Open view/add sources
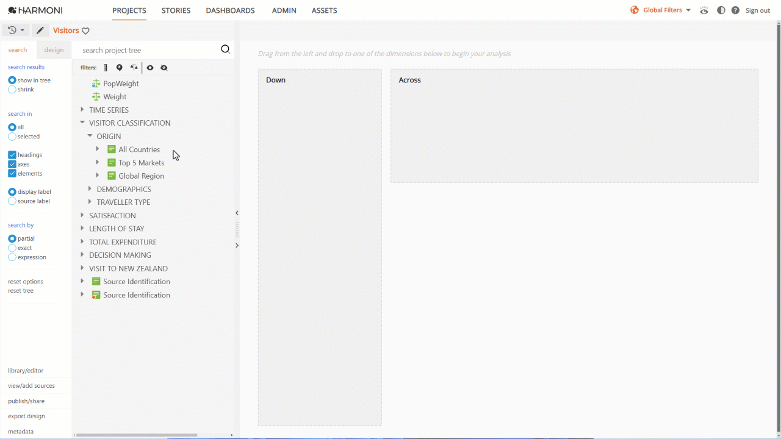The image size is (781, 439). (31, 386)
